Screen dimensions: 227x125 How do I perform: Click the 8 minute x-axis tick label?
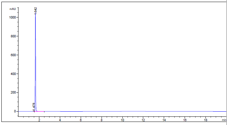(x=102, y=120)
